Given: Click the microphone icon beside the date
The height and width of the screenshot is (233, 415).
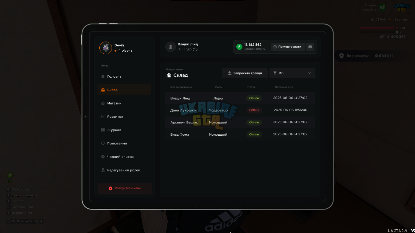Looking at the screenshot, I should point(41,221).
